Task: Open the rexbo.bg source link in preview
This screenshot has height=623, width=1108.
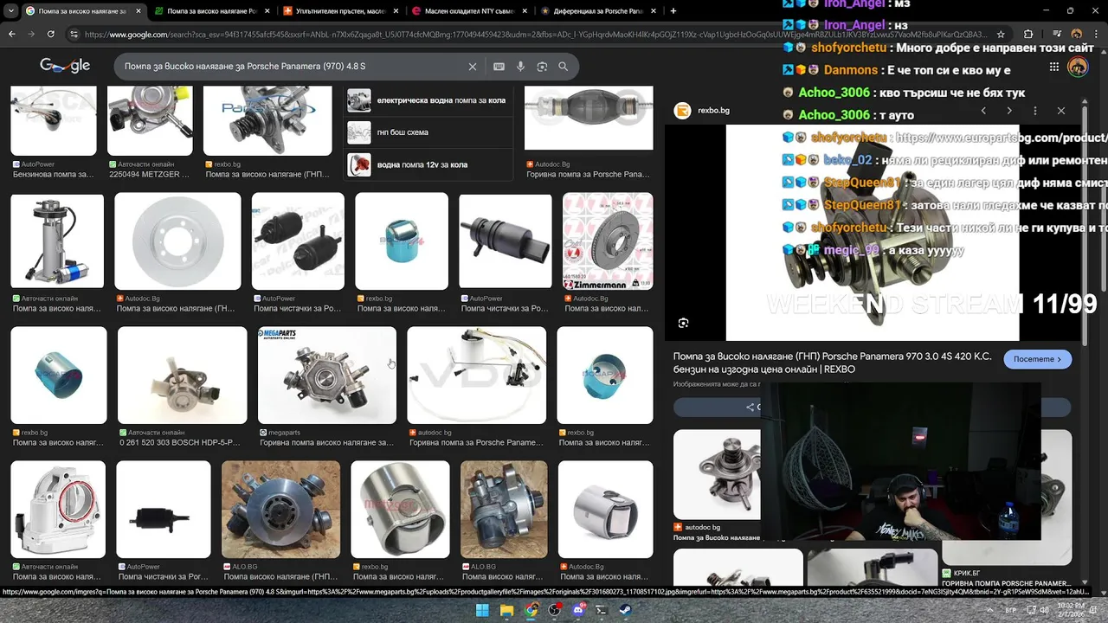Action: [x=703, y=111]
